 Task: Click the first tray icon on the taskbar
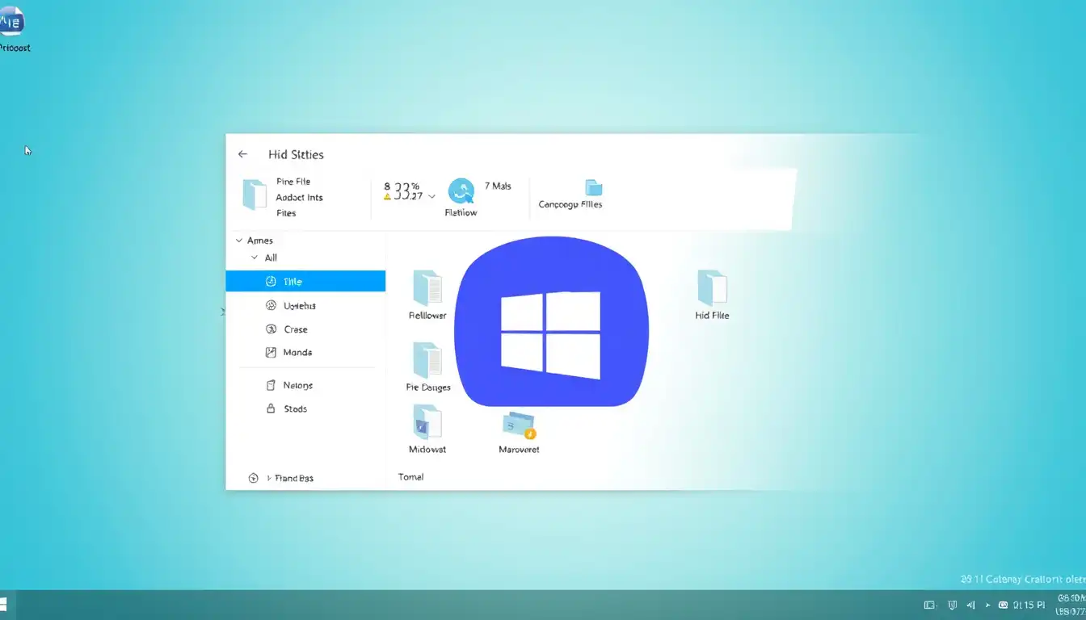930,605
